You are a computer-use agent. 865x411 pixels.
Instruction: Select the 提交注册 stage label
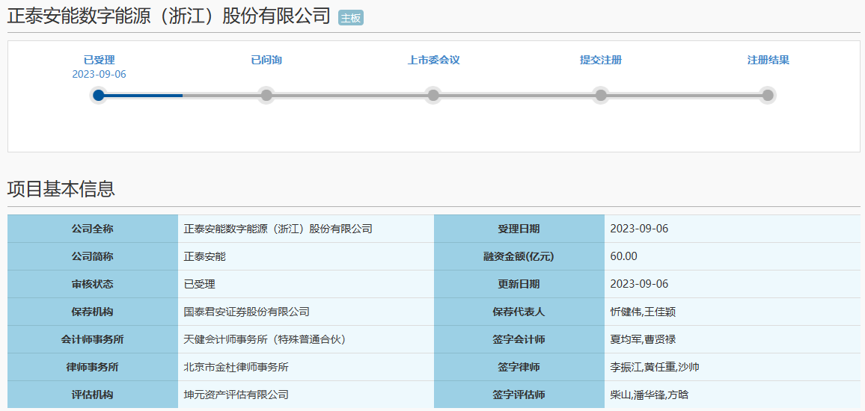[601, 60]
